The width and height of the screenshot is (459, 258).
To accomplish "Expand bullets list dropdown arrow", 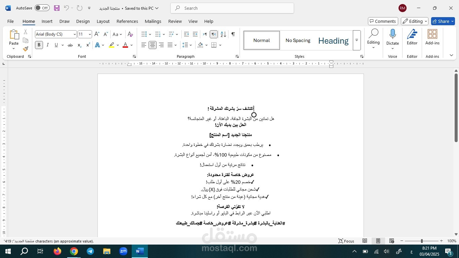I will [150, 34].
